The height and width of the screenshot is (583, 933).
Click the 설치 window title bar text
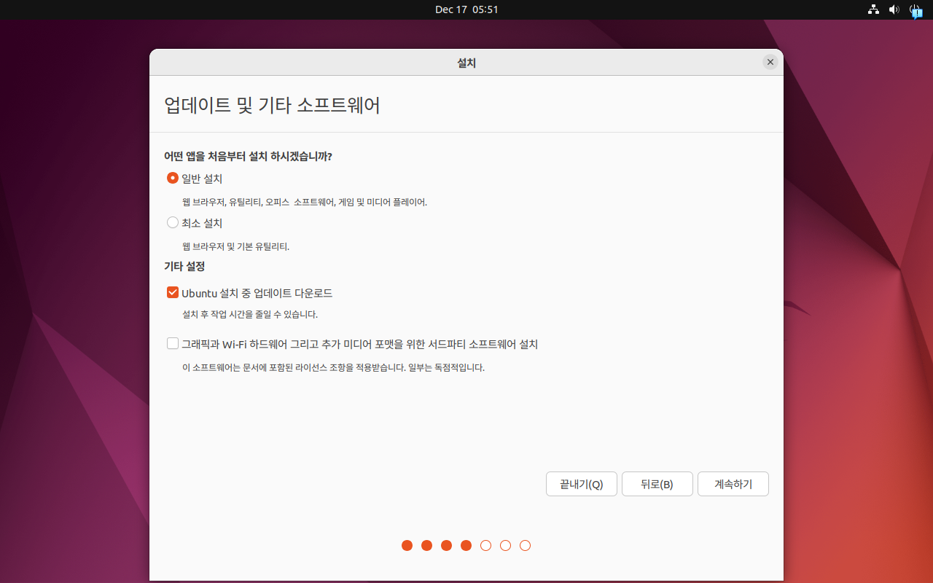(466, 63)
